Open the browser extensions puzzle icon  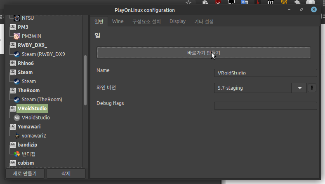(x=297, y=2)
